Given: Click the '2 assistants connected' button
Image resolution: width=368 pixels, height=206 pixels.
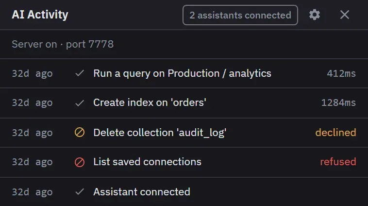Looking at the screenshot, I should click(x=240, y=15).
